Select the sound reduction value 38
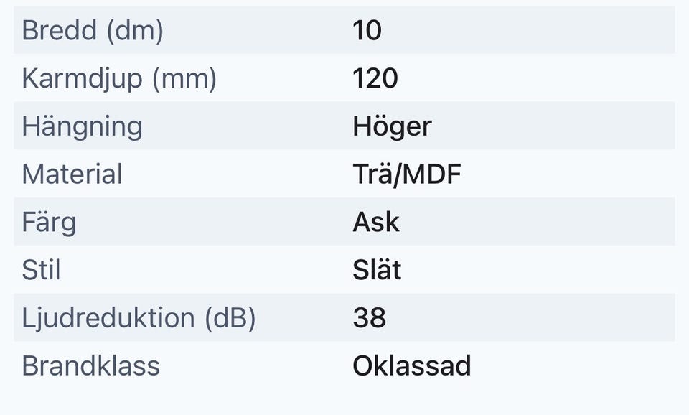689x415 pixels. [369, 318]
